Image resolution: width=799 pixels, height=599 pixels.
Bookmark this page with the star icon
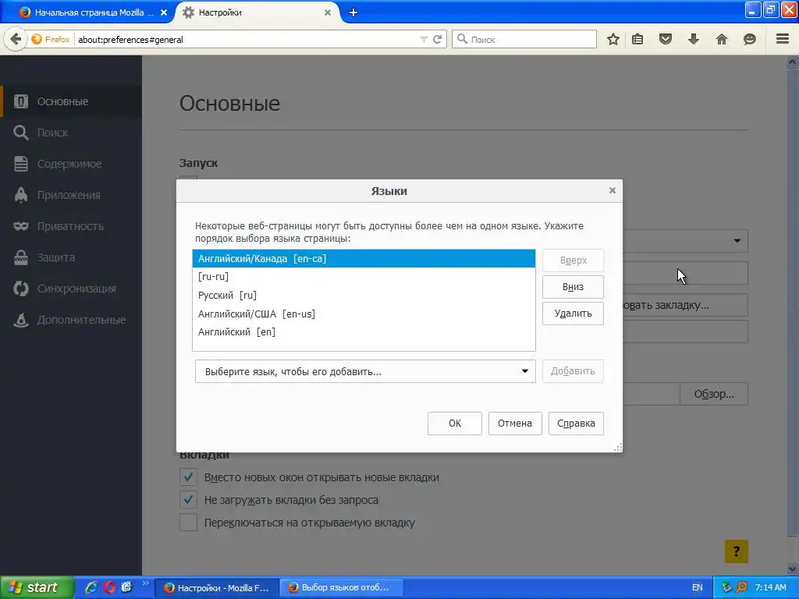[x=613, y=39]
